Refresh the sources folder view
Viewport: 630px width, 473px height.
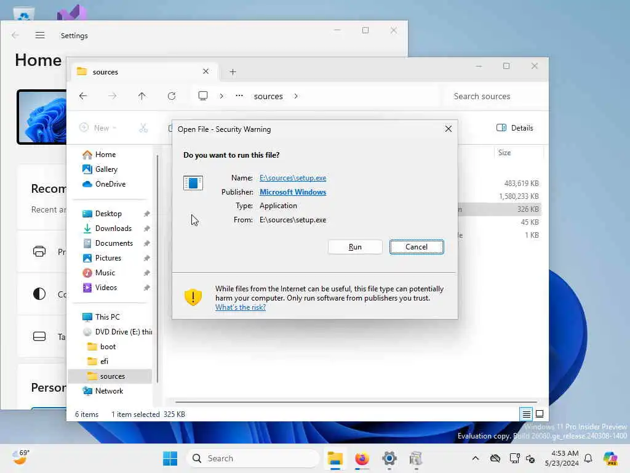(x=172, y=96)
